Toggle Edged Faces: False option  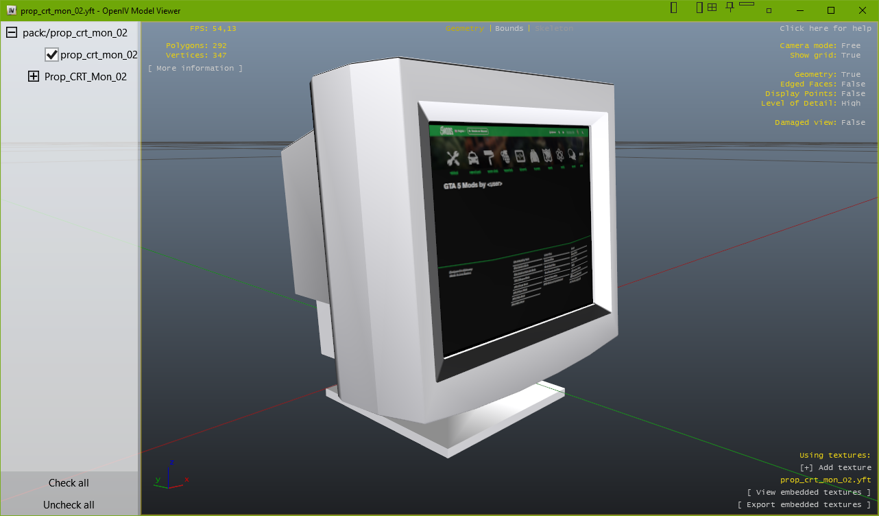[x=822, y=84]
